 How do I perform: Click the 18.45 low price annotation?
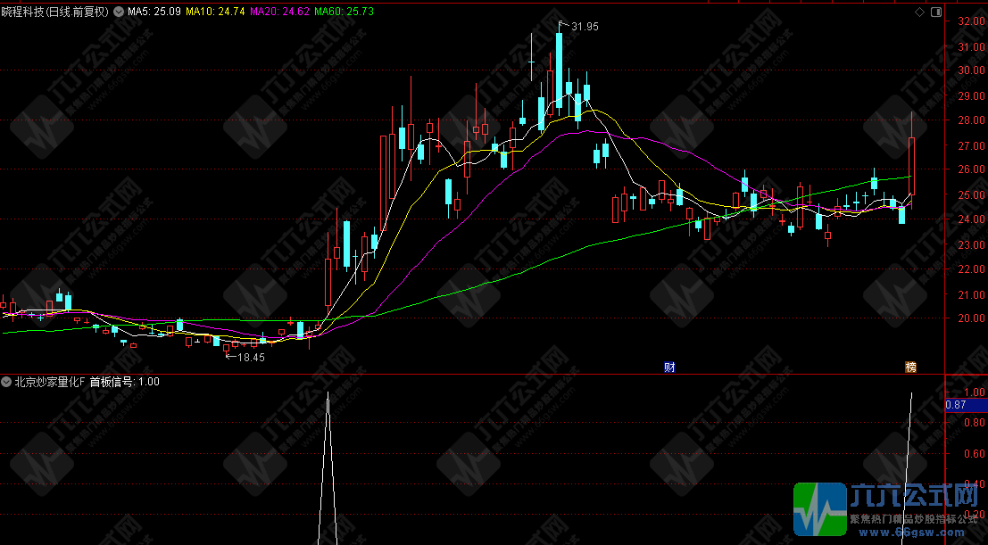(x=250, y=357)
